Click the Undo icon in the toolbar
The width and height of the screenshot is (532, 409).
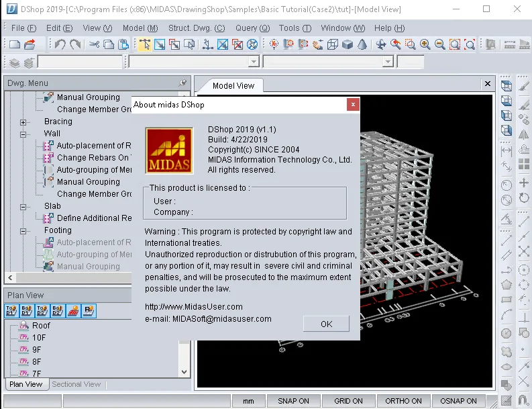pos(60,44)
